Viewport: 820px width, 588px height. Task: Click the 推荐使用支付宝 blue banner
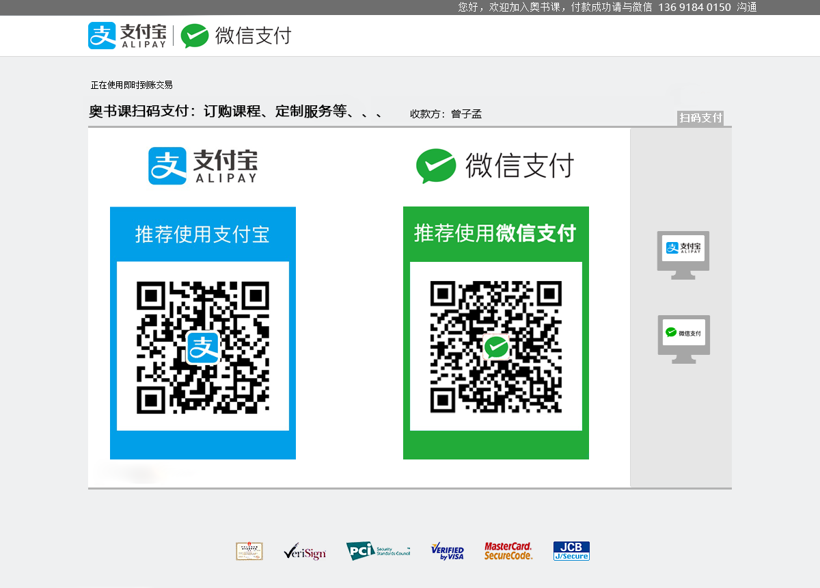point(202,235)
